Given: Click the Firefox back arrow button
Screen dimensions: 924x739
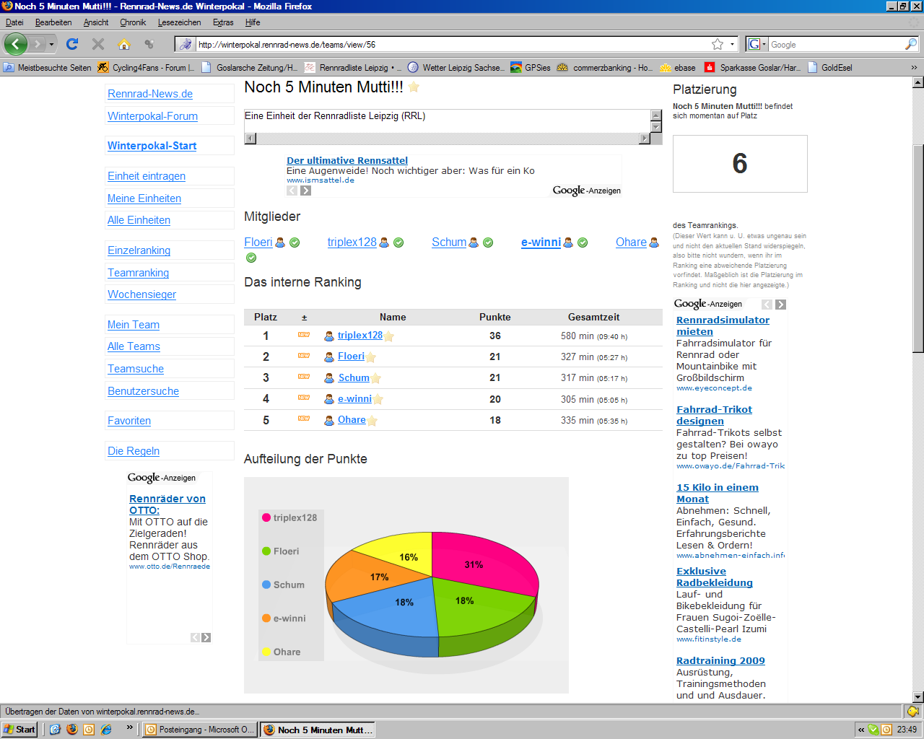Looking at the screenshot, I should [x=16, y=44].
